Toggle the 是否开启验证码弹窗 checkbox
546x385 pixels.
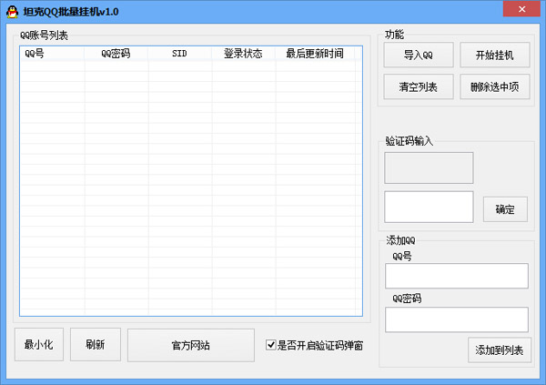[x=271, y=345]
